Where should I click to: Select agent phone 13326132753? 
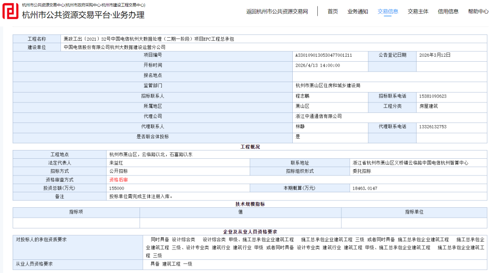pos(433,127)
